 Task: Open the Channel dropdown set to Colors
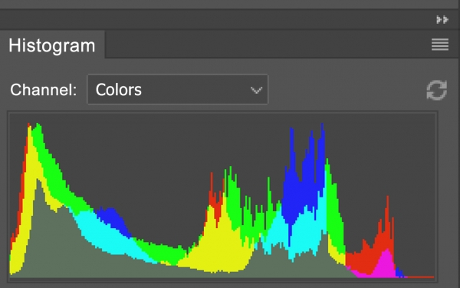pos(178,89)
